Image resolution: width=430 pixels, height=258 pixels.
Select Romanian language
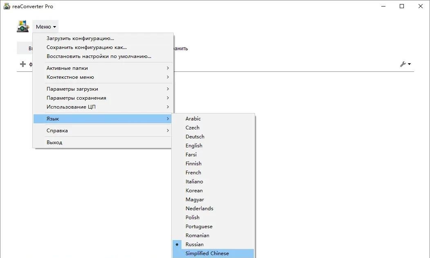pyautogui.click(x=213, y=236)
